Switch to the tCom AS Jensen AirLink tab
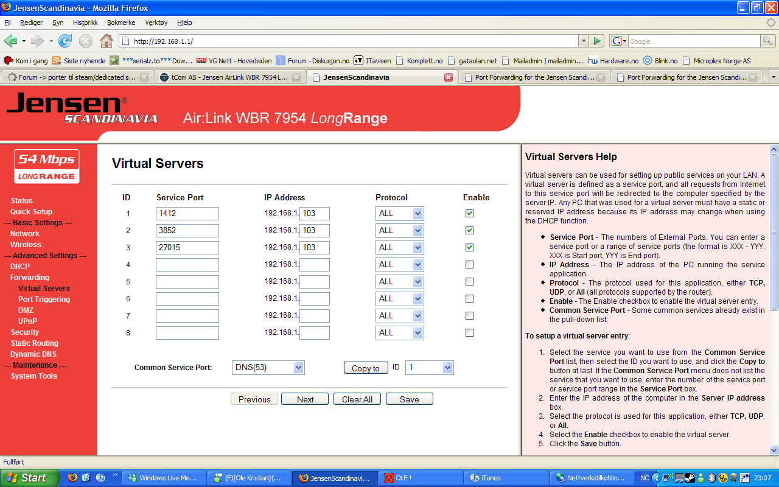The width and height of the screenshot is (779, 487). coord(229,77)
